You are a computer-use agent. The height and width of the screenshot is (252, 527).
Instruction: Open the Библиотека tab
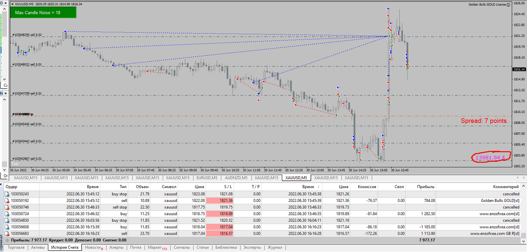click(x=226, y=248)
